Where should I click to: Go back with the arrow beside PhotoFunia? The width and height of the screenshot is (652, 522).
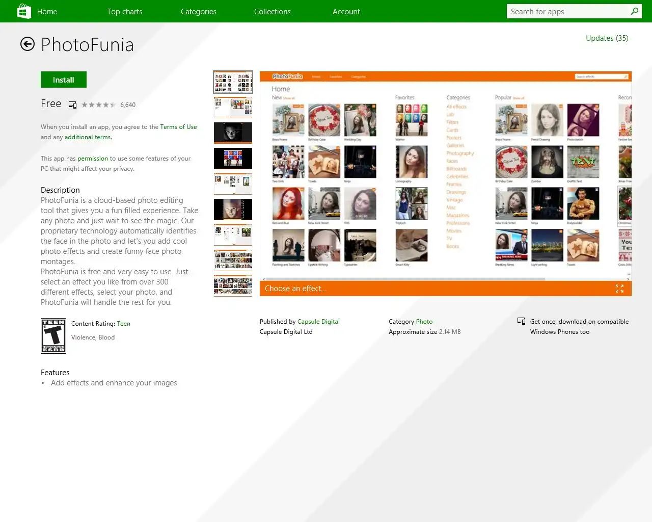click(x=28, y=44)
